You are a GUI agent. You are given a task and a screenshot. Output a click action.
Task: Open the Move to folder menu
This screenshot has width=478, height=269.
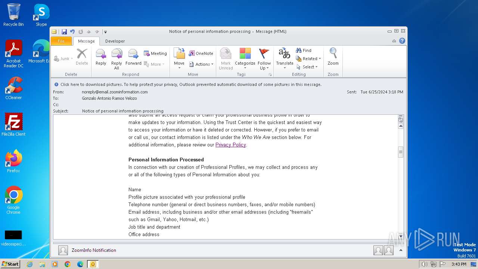point(179,58)
